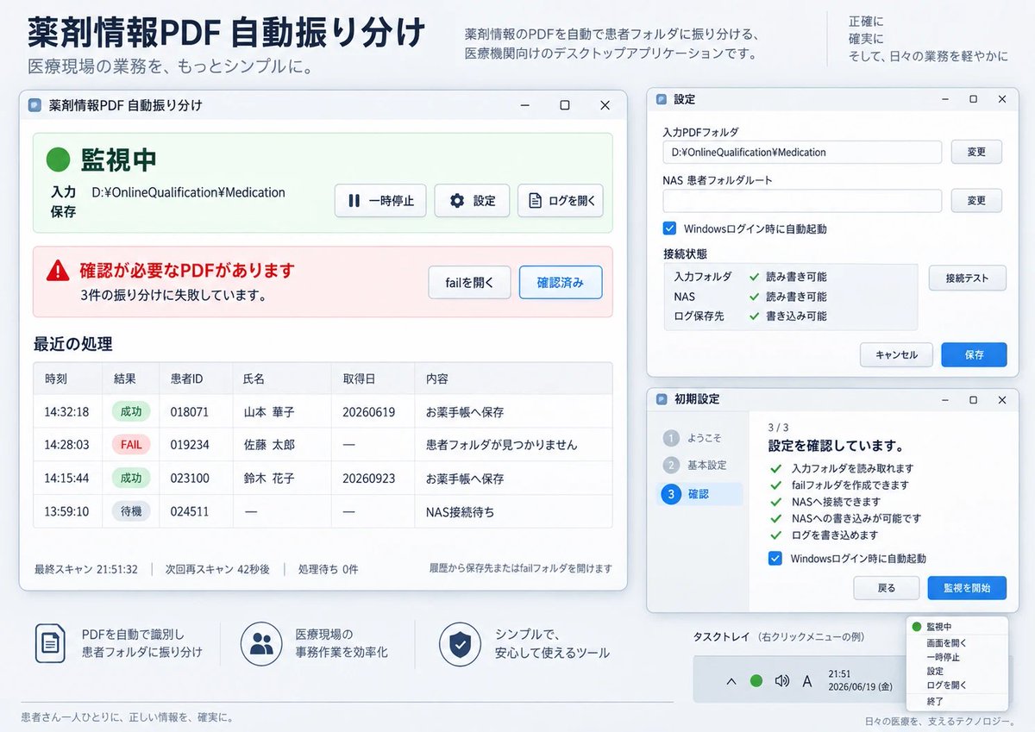The width and height of the screenshot is (1035, 732).
Task: Toggle Windowsログイン時に自動起動 in 設定 window
Action: pyautogui.click(x=669, y=228)
